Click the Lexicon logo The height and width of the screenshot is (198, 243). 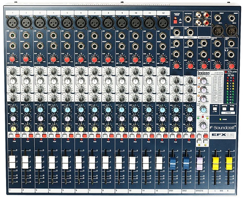pos(204,73)
